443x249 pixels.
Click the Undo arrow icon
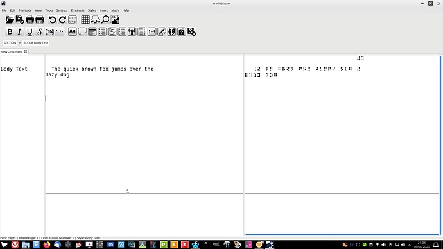pos(52,20)
